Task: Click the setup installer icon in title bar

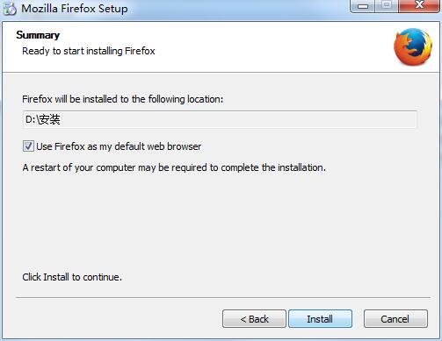Action: click(9, 9)
